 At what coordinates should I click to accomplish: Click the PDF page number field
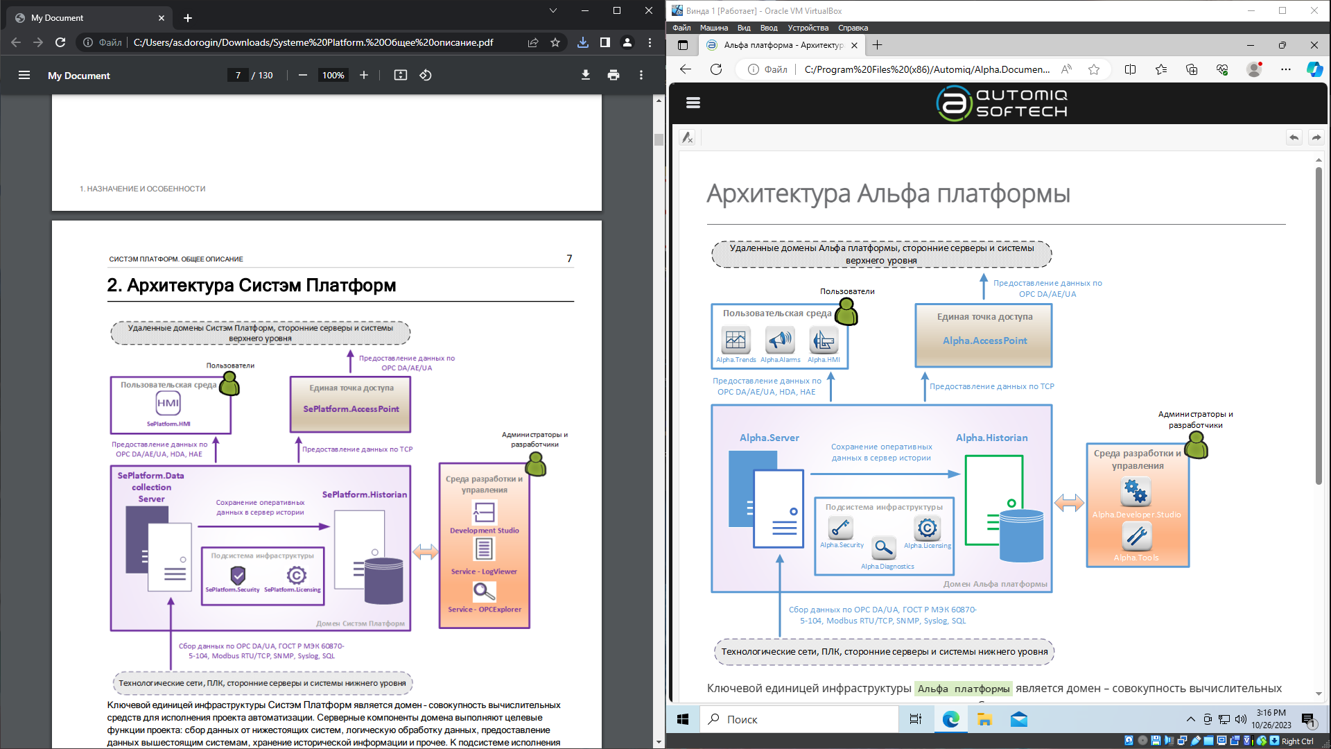(x=238, y=75)
